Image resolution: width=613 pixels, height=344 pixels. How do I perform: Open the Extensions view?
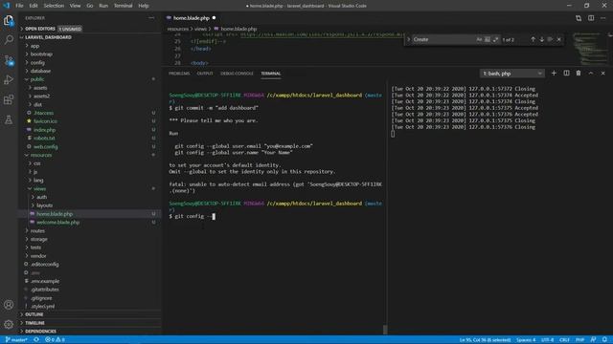coord(9,99)
